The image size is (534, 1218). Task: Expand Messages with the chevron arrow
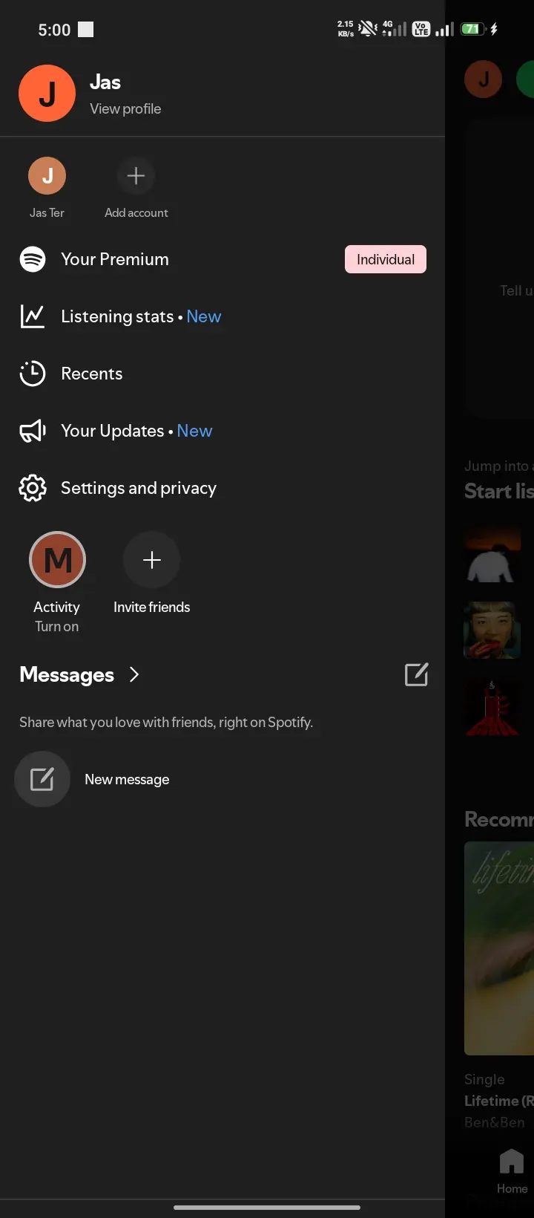click(134, 674)
